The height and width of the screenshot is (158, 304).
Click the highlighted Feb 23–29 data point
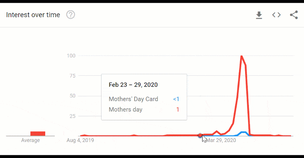[200, 136]
